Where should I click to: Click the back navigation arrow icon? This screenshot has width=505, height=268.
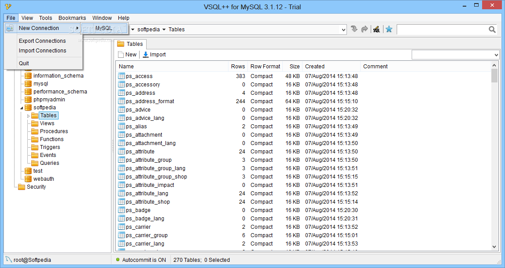click(x=354, y=30)
